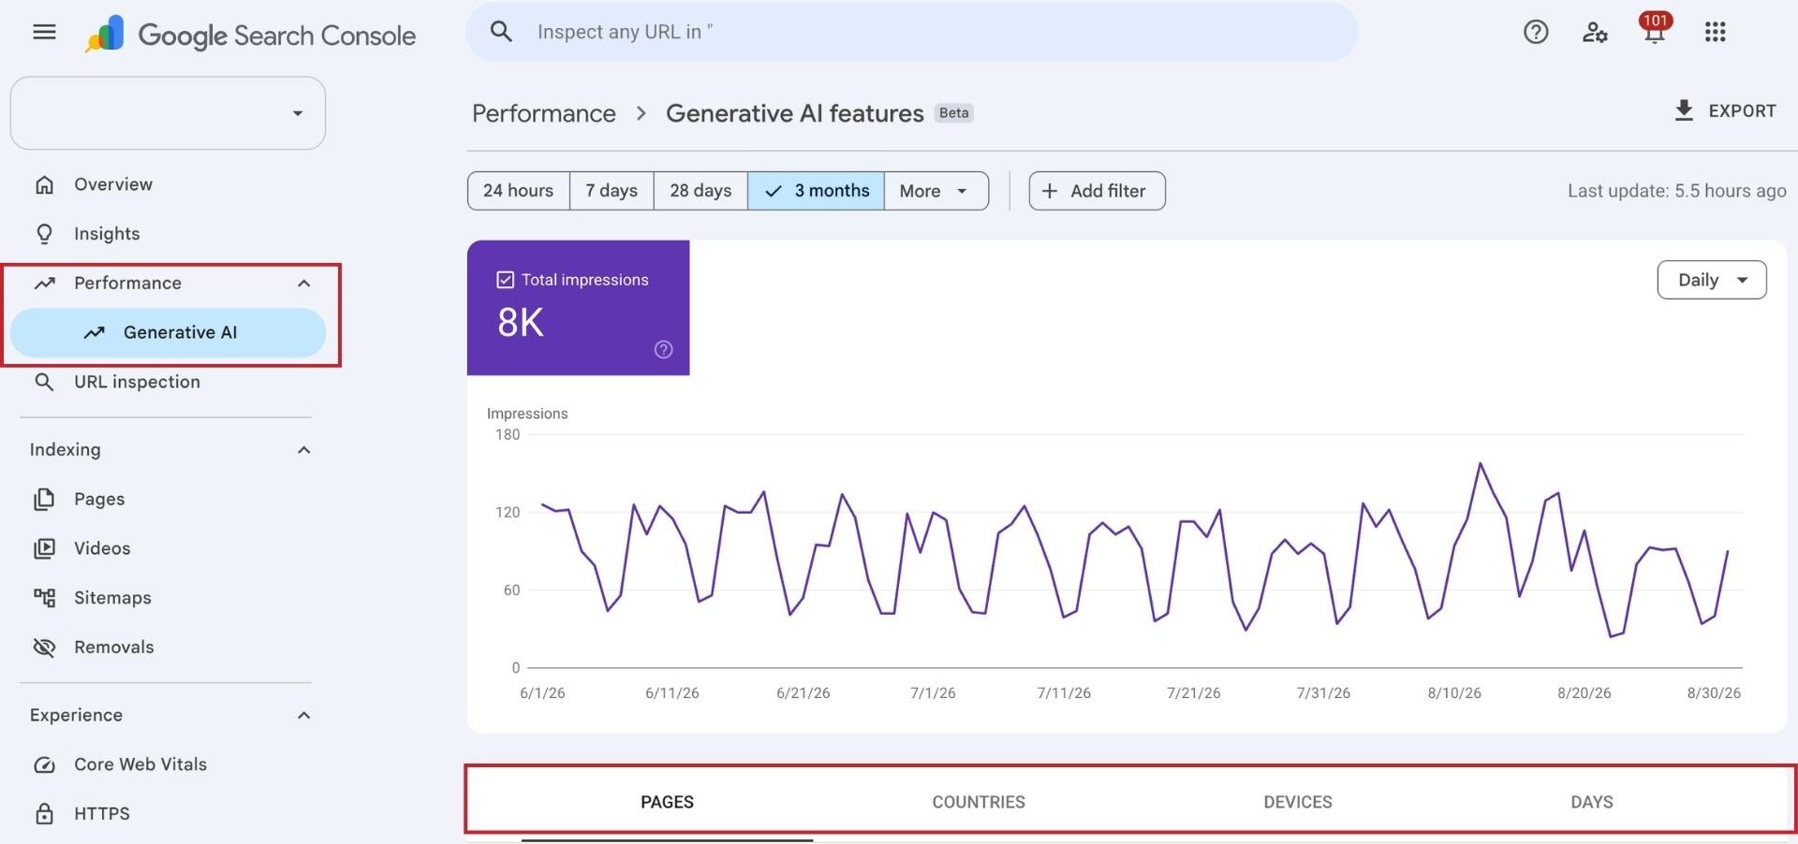Click the Removals hidden-eye icon

point(44,648)
